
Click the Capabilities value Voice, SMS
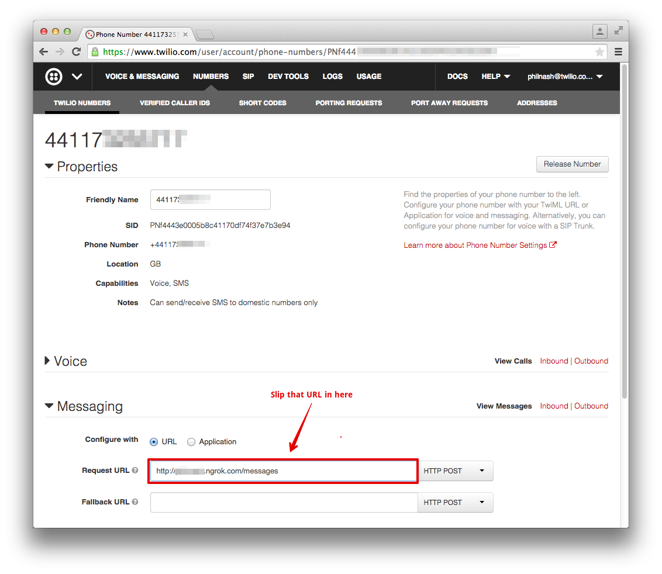[169, 283]
